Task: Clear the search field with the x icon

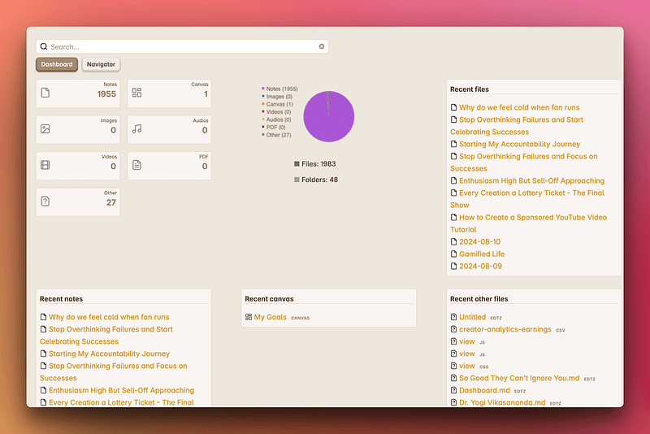Action: (322, 46)
